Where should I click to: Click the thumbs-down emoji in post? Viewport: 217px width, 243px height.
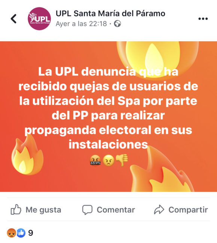coord(122,160)
